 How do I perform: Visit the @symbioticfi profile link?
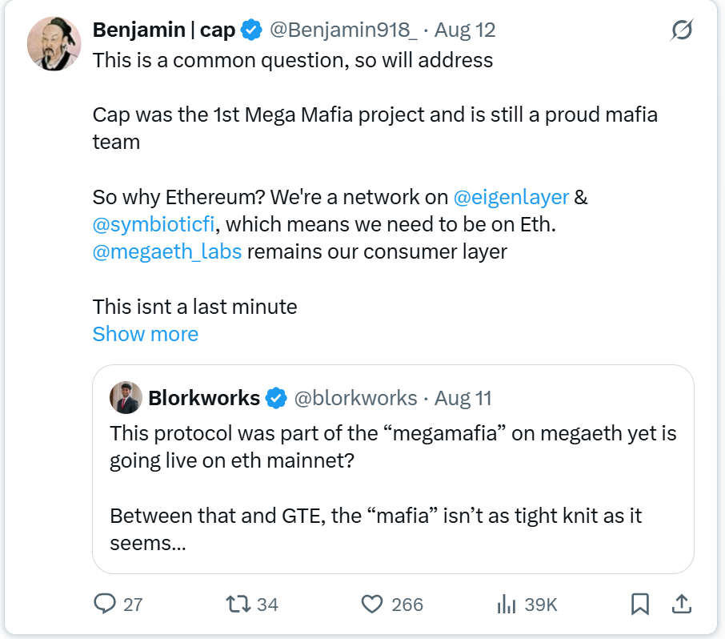pyautogui.click(x=151, y=224)
